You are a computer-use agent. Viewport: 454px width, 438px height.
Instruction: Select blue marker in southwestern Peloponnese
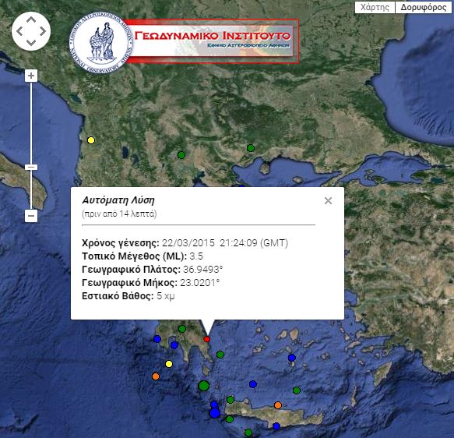[x=174, y=345]
